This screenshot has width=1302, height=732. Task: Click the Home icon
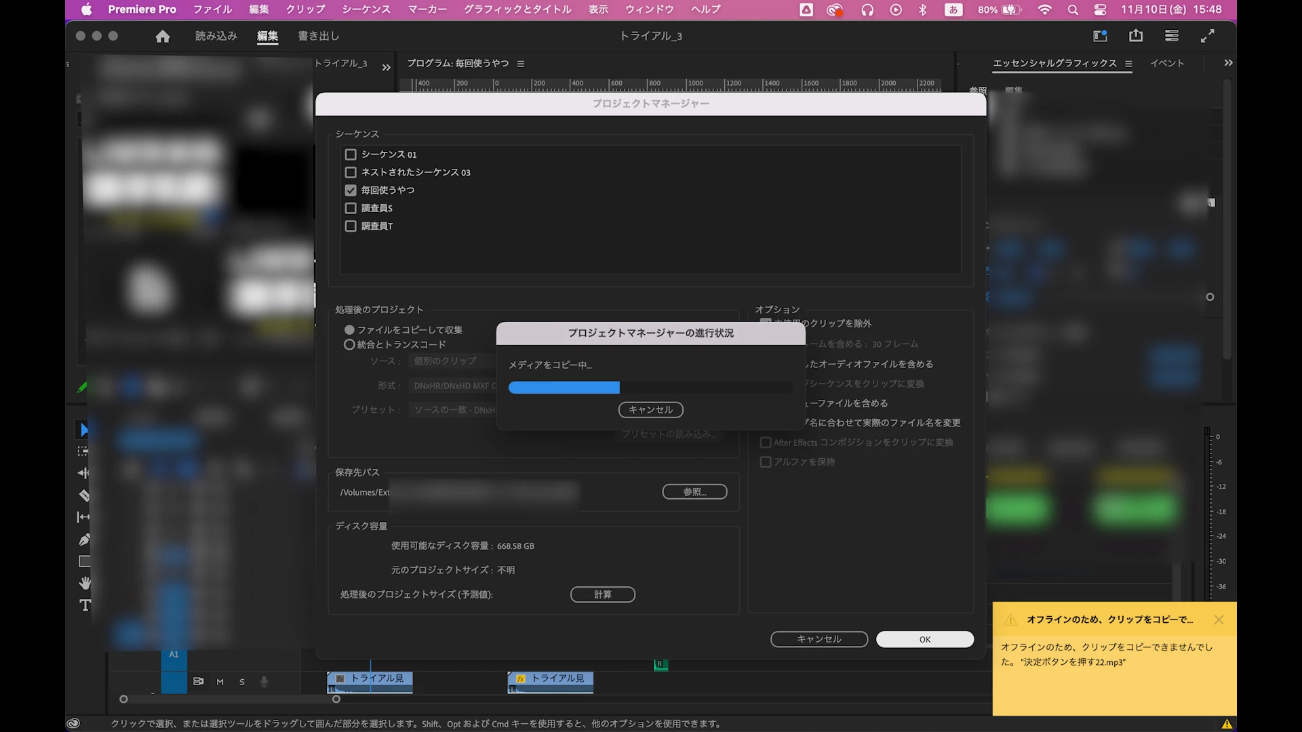(x=163, y=37)
